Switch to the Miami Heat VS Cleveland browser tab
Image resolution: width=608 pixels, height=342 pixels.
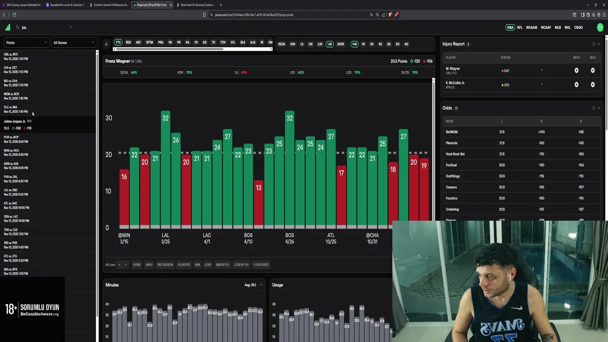coord(195,5)
